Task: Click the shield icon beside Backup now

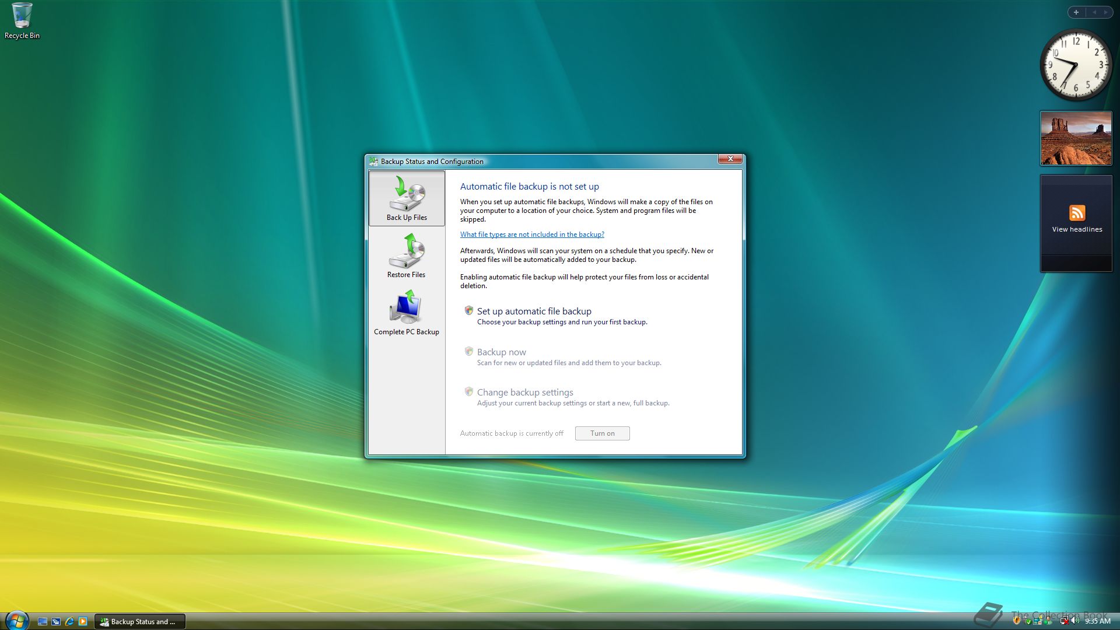Action: pyautogui.click(x=469, y=351)
